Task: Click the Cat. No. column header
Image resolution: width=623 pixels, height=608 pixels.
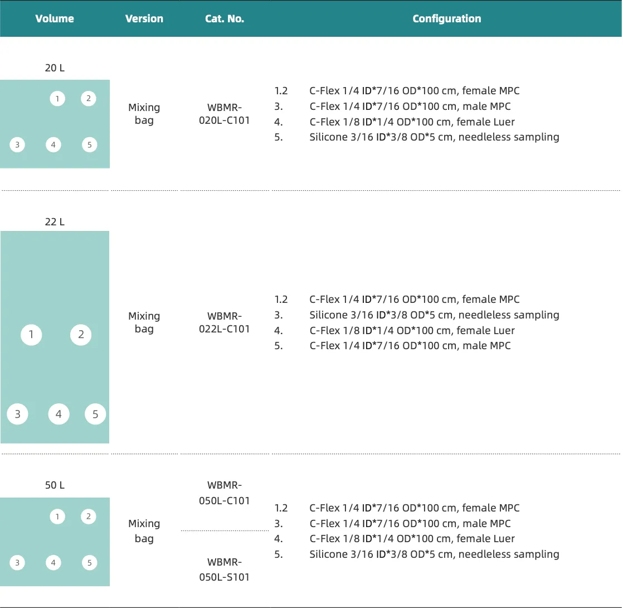Action: click(225, 19)
